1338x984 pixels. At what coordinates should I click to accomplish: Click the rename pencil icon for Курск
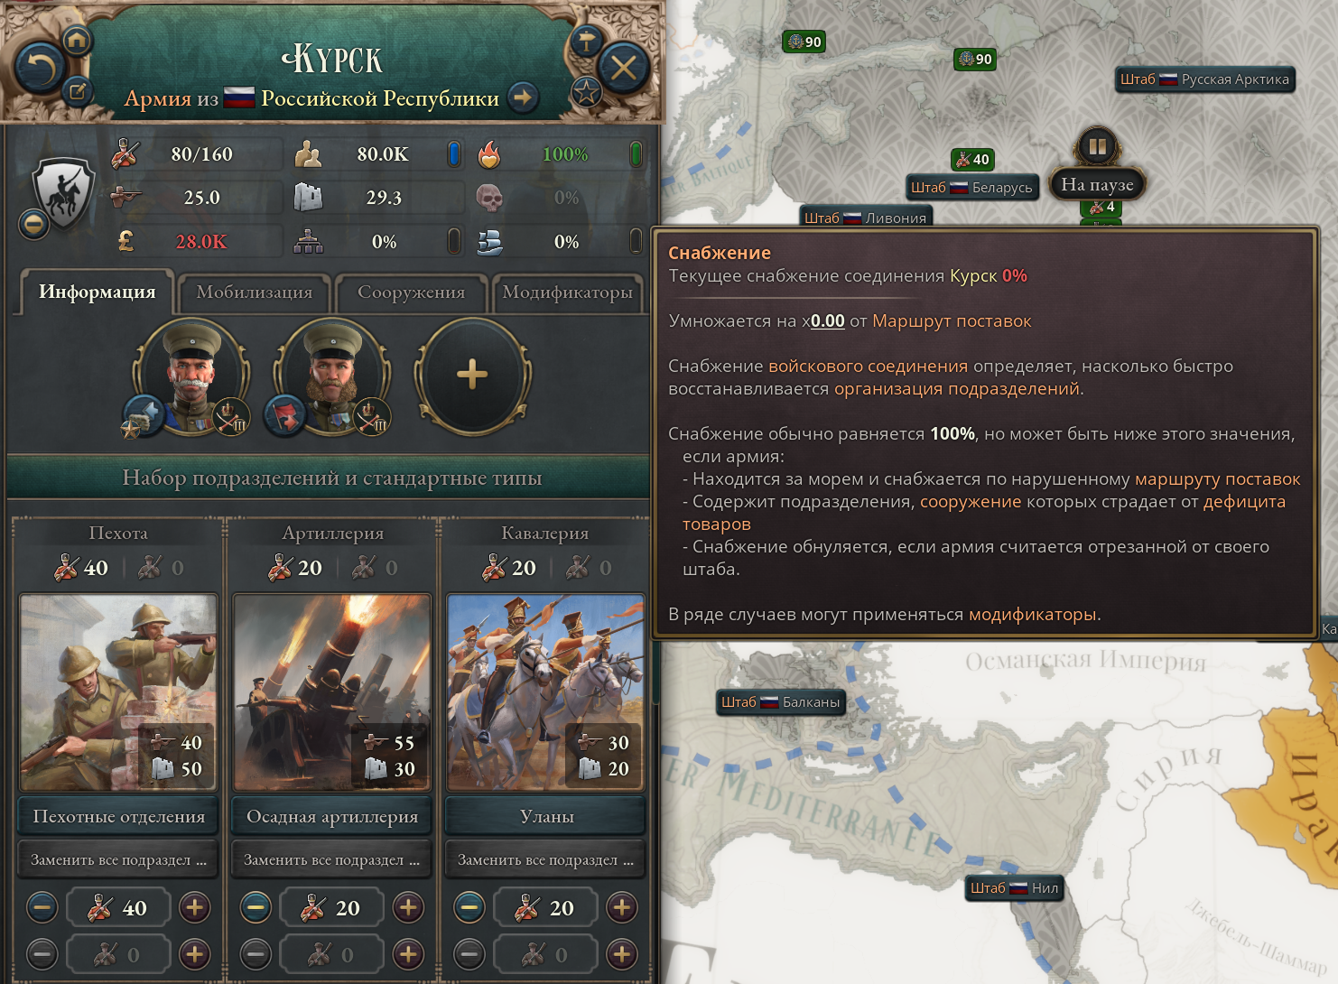coord(78,90)
